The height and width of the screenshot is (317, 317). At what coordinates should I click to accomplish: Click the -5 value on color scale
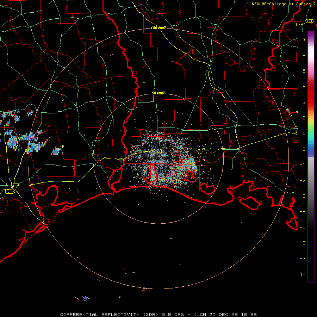coord(303,228)
